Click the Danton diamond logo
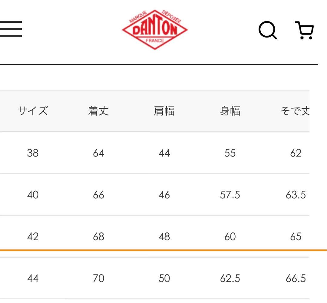327x303 pixels. pos(155,29)
